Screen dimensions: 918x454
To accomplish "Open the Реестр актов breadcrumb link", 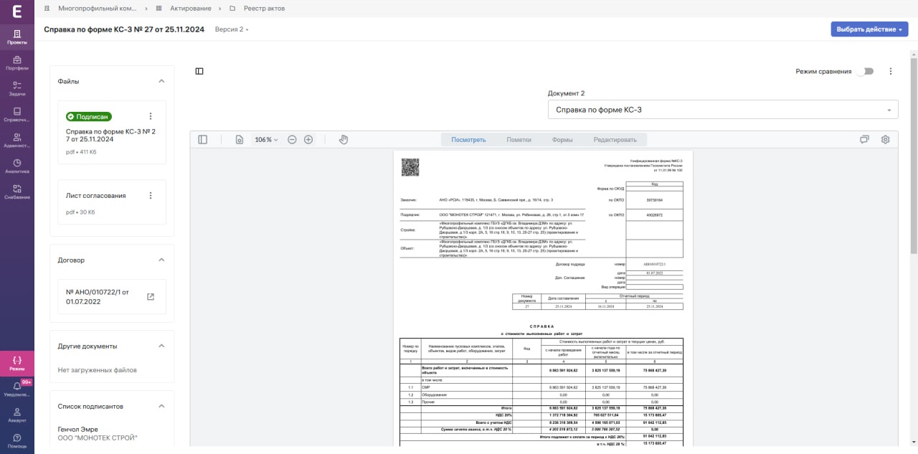I will tap(264, 9).
